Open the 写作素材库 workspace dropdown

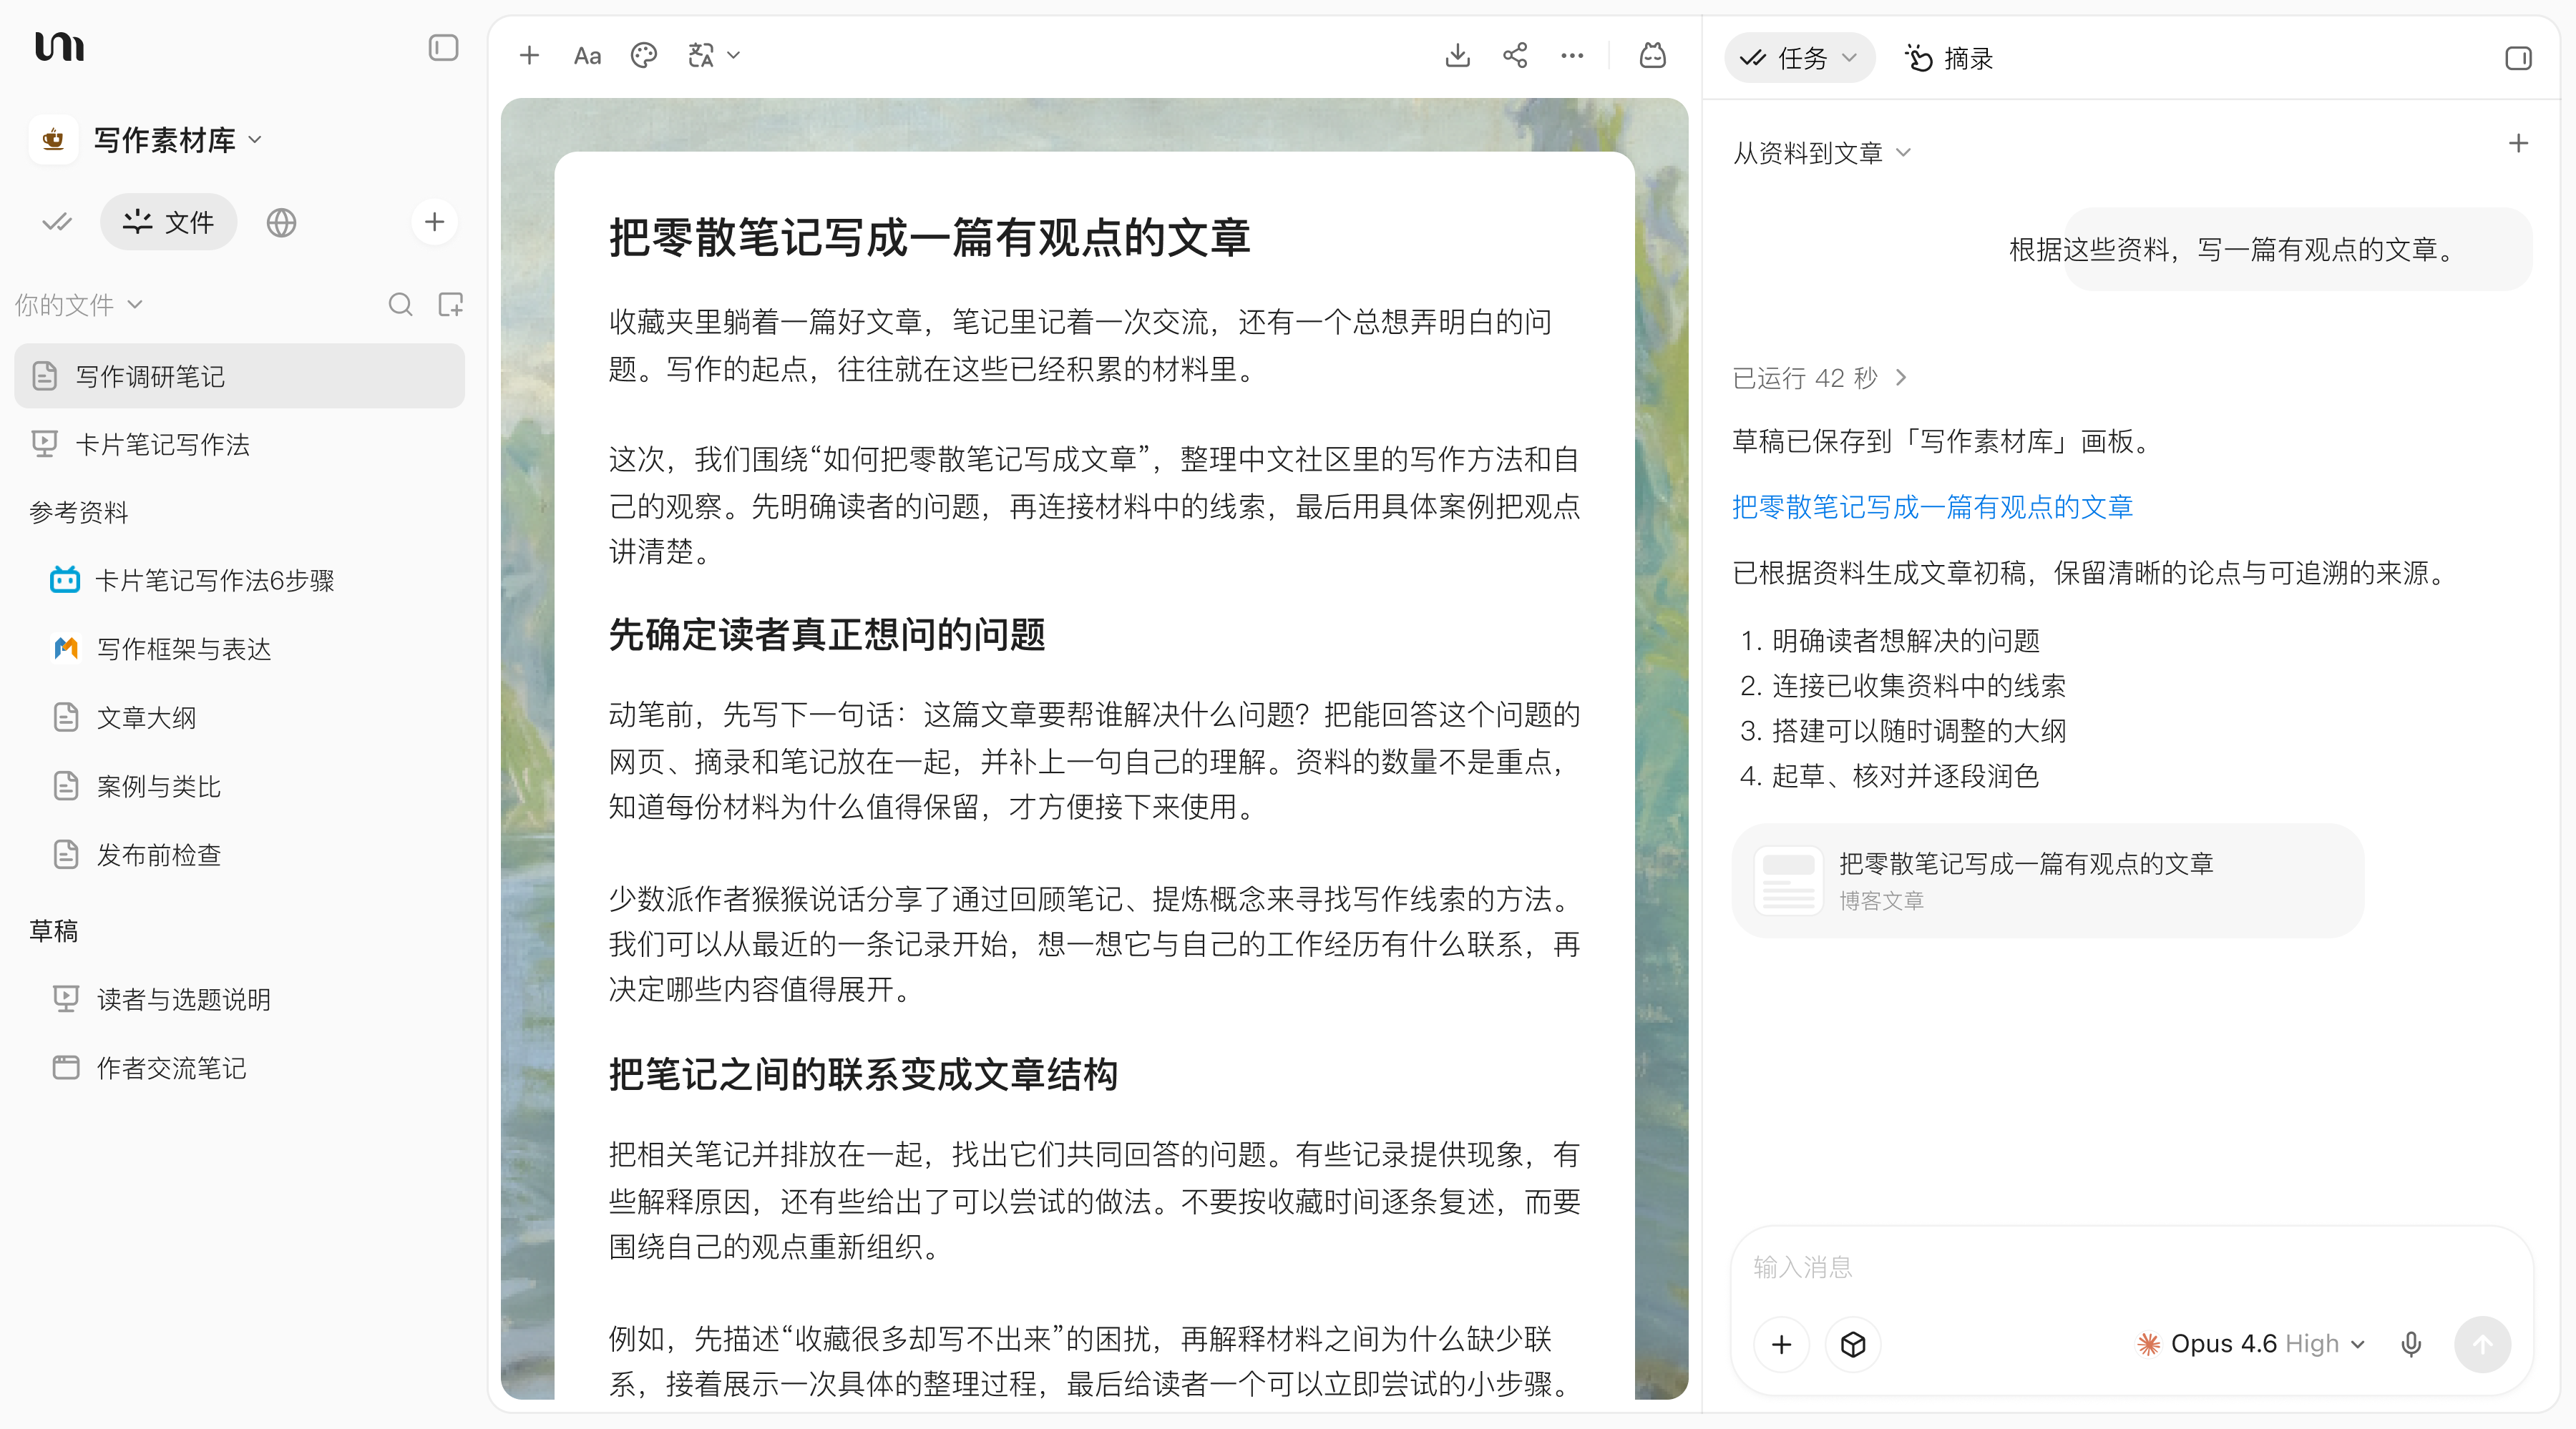tap(177, 140)
